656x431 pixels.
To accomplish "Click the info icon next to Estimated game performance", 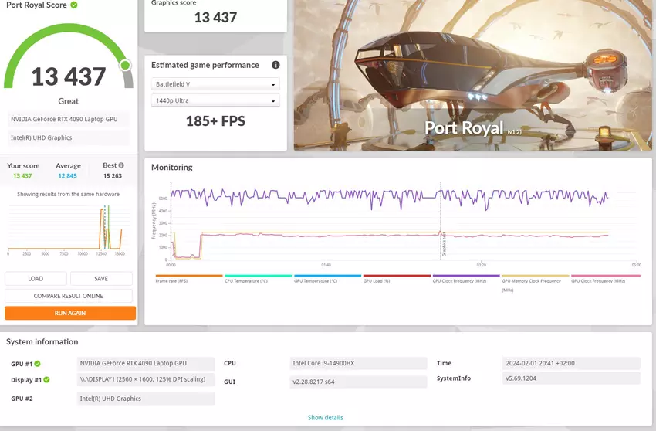I will tap(276, 66).
